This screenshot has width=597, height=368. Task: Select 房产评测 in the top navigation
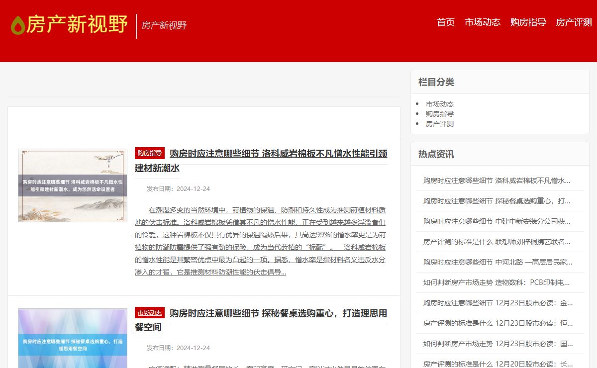[574, 22]
